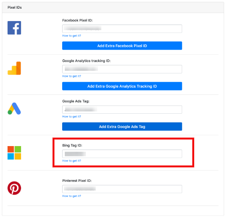The image size is (226, 218).
Task: Open 'How to get it?' under Bing Tag ID
Action: coord(72,161)
